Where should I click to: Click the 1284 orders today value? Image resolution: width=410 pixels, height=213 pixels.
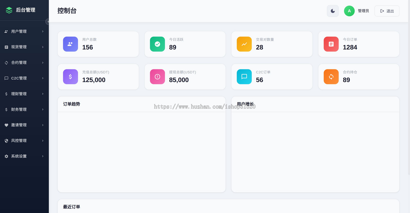click(350, 48)
